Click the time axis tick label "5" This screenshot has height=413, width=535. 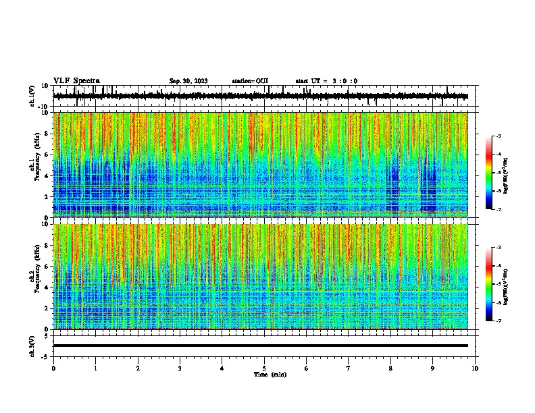click(x=264, y=368)
